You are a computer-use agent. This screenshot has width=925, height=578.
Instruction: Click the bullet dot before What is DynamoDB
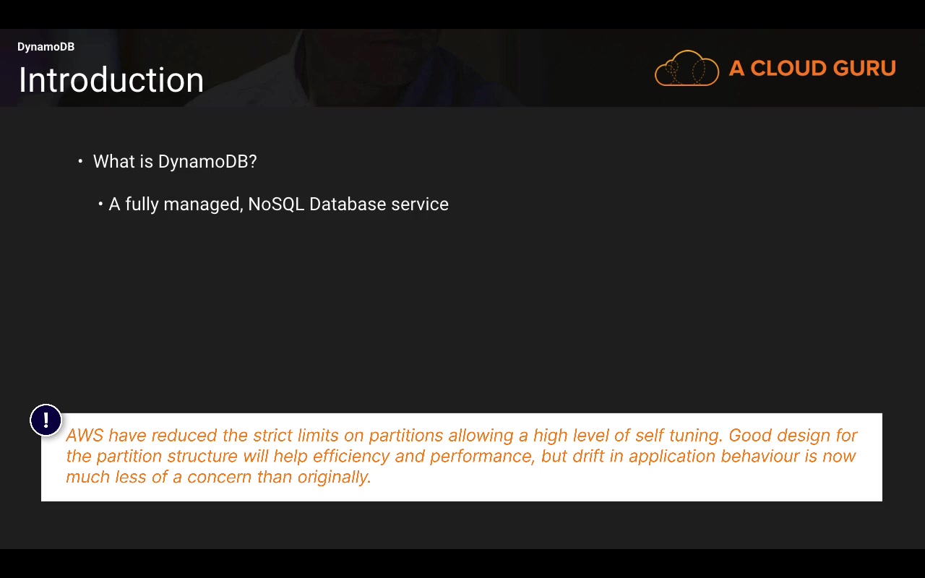[80, 161]
